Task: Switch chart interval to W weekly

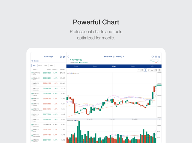Action: pyautogui.click(x=149, y=70)
